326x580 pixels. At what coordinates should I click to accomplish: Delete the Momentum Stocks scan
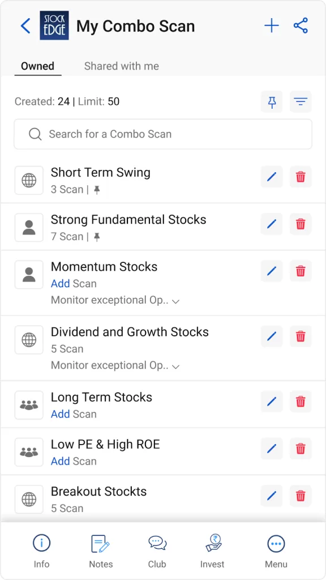[x=300, y=271]
